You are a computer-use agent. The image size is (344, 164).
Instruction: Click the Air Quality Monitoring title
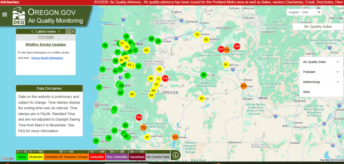pos(55,21)
